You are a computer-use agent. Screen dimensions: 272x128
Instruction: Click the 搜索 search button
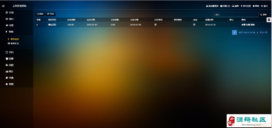(x=263, y=15)
